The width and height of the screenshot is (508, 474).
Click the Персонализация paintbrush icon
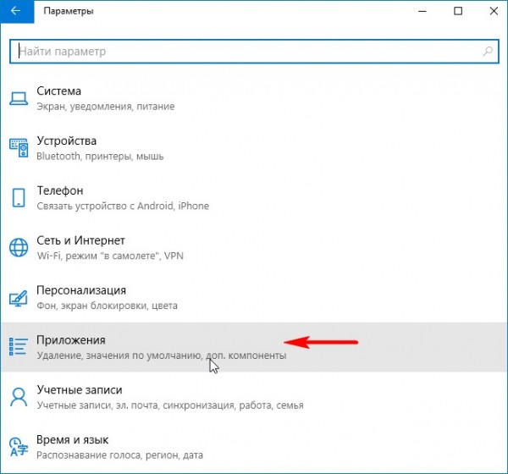(19, 299)
